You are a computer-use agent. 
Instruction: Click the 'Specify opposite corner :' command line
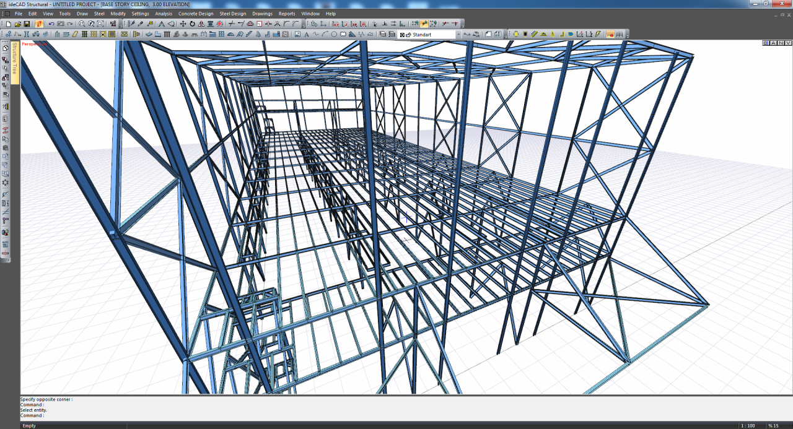(46, 399)
